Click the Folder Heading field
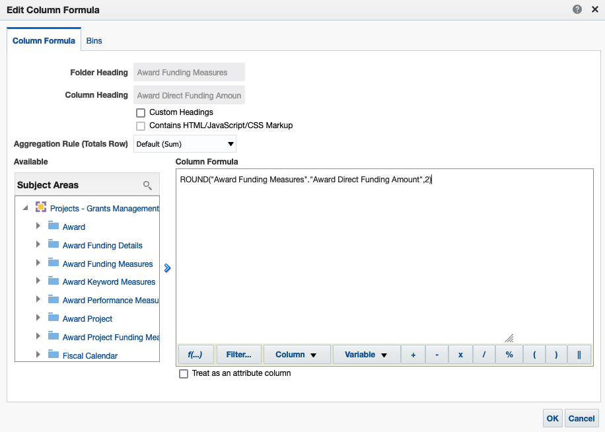This screenshot has height=432, width=605. tap(189, 72)
